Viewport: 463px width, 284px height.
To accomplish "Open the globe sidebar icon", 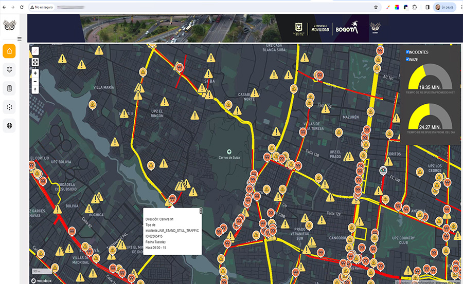I will (9, 126).
